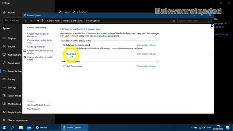Click IND input language indicator
Screen dimensions: 233x131
pos(209,128)
